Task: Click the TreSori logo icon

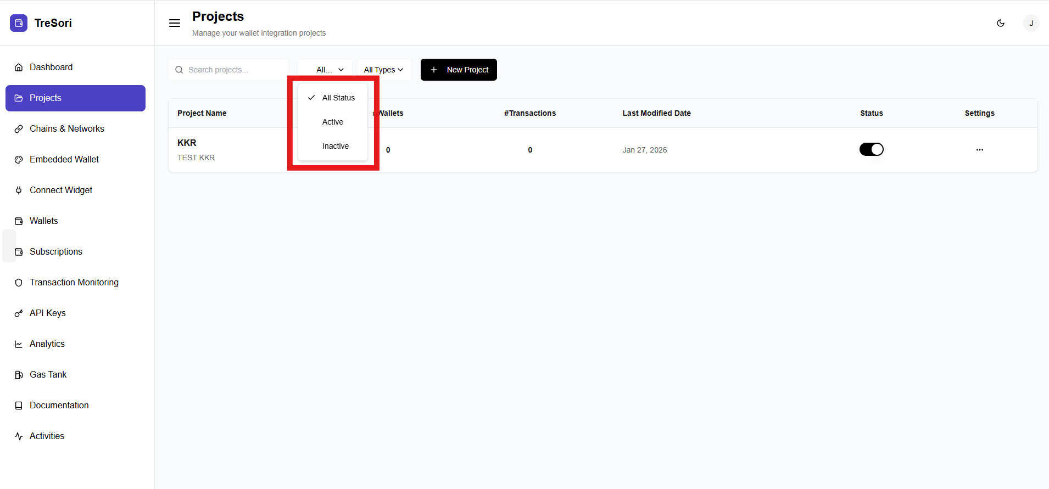Action: click(x=19, y=23)
